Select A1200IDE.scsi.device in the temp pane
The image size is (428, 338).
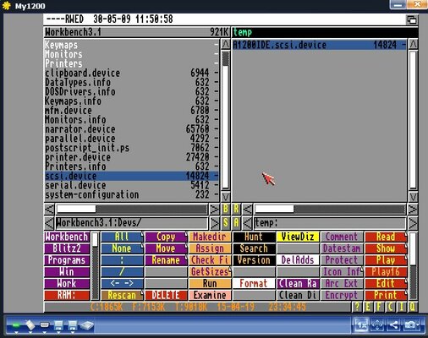[320, 45]
